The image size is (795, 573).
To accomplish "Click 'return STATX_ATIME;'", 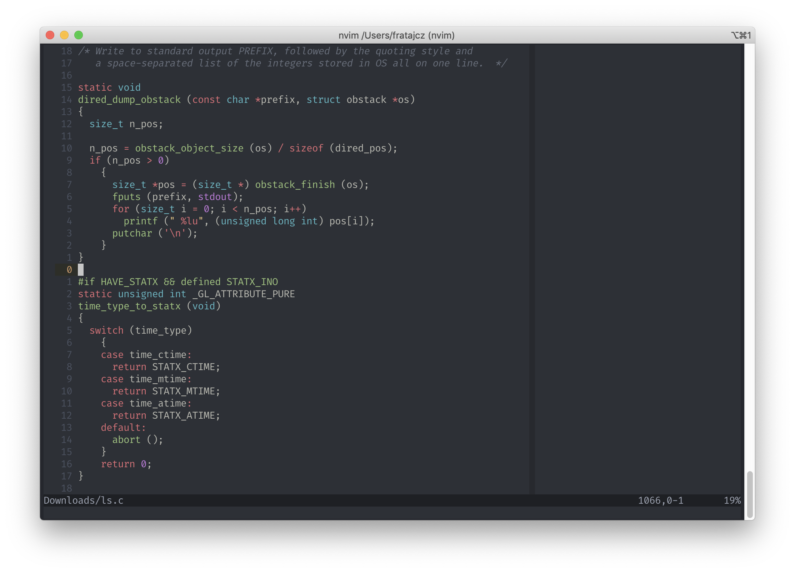I will [166, 415].
